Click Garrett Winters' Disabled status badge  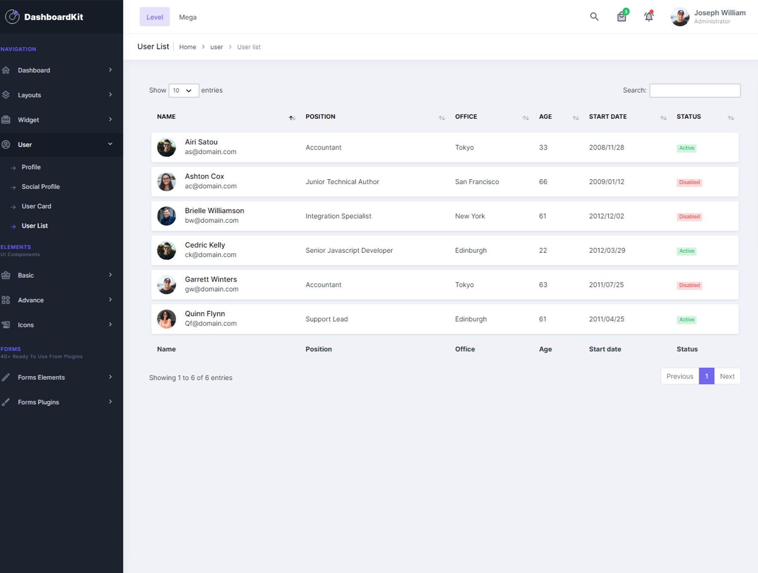(x=689, y=285)
